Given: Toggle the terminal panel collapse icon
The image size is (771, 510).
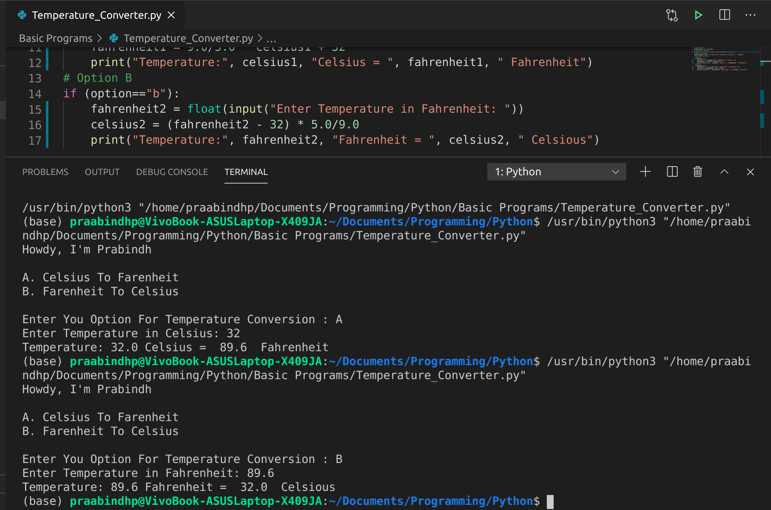Looking at the screenshot, I should (724, 172).
